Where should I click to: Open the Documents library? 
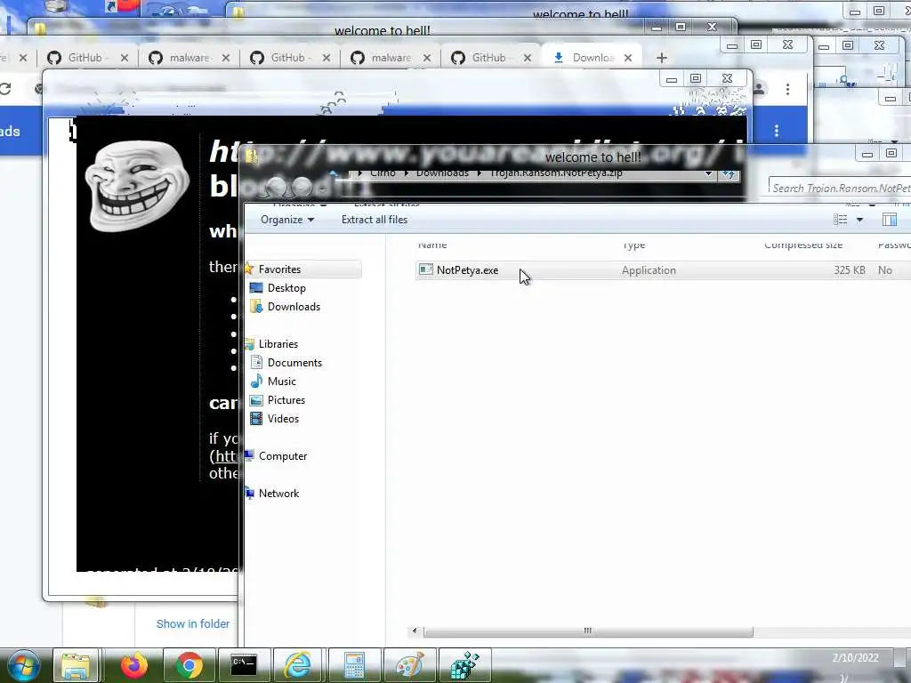pos(294,363)
